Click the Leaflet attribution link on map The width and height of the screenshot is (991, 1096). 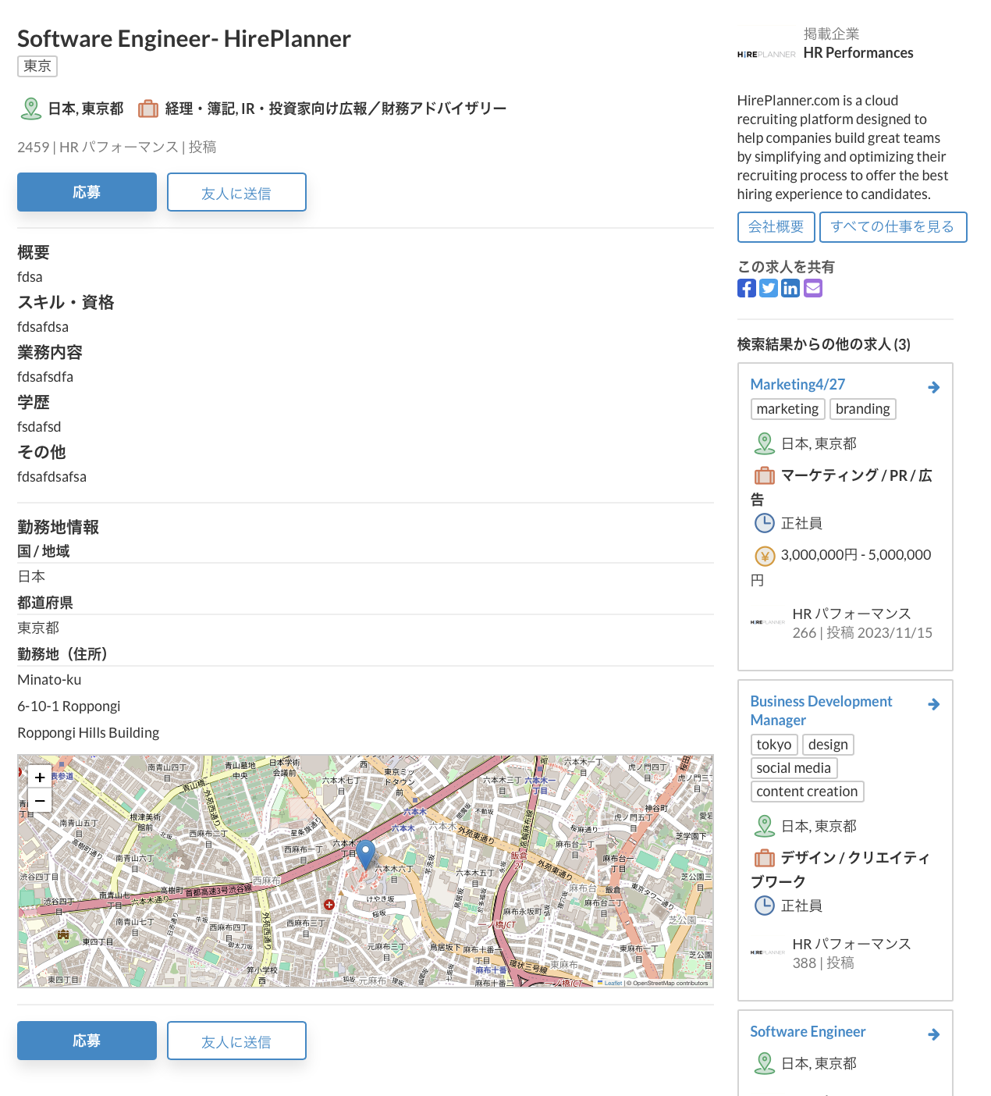point(613,983)
